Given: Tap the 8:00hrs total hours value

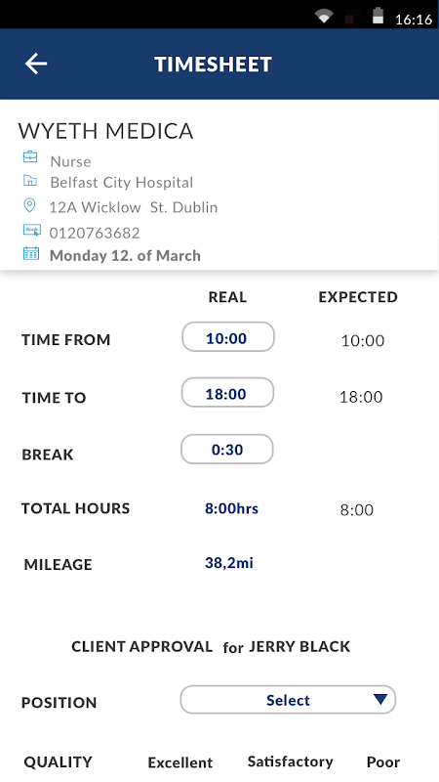Looking at the screenshot, I should coord(231,508).
